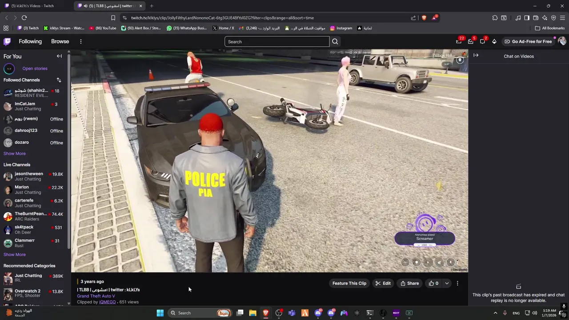Viewport: 569px width, 320px height.
Task: Open File Explorer from taskbar
Action: pos(252,313)
